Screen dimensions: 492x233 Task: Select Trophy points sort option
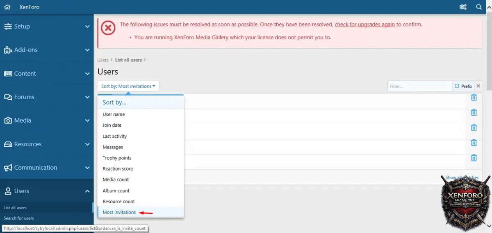click(117, 158)
